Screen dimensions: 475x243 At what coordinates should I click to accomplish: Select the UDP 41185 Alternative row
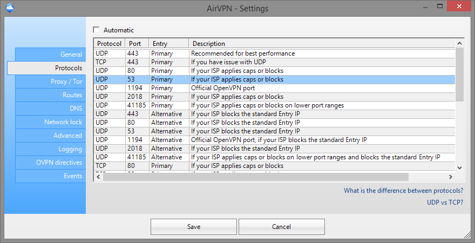274,157
